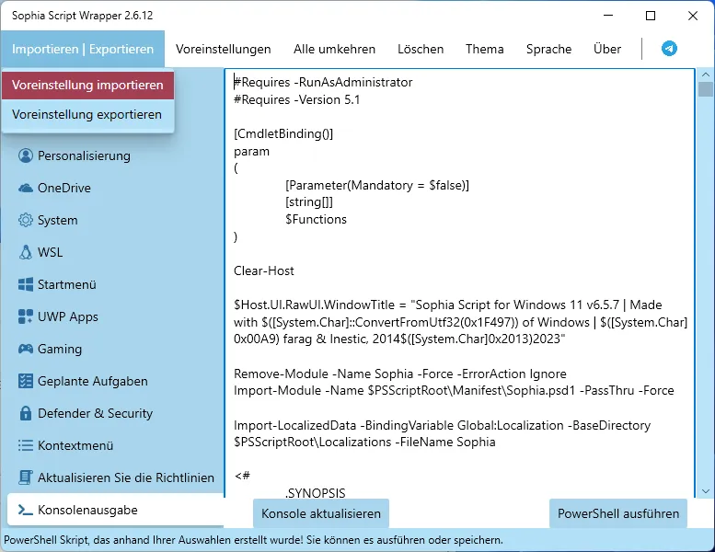Click the Kontextmenü list icon
Screen dimensions: 715x552
26,445
